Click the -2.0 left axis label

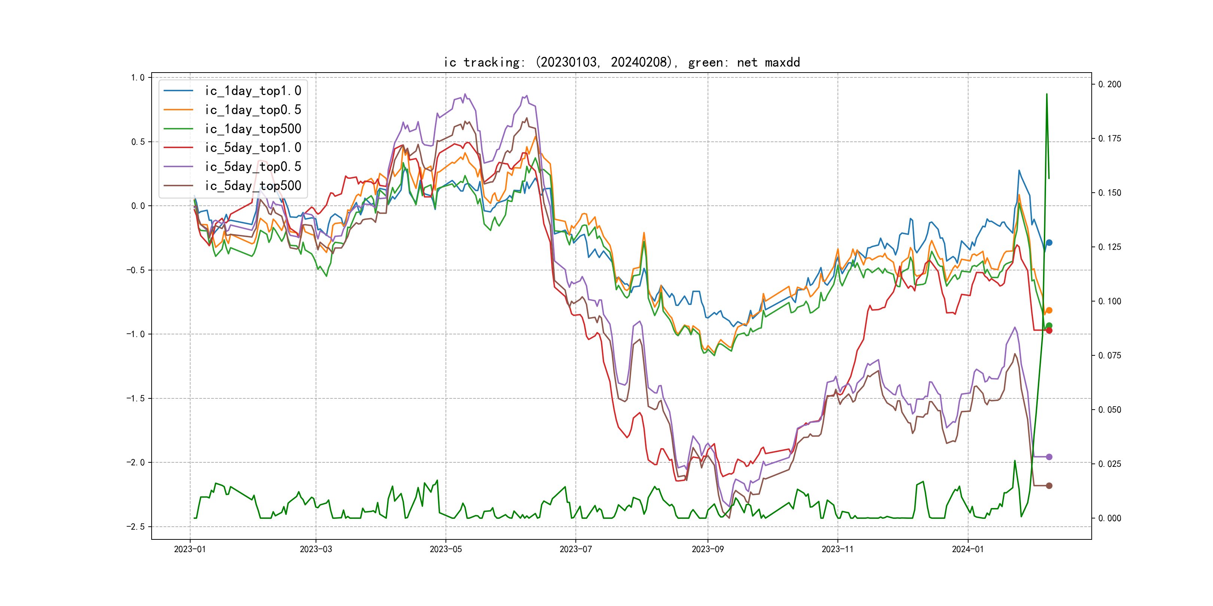tap(136, 462)
